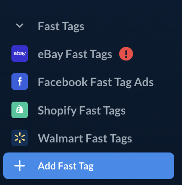182x185 pixels.
Task: Click the blue Facebook logo icon
Action: point(20,82)
